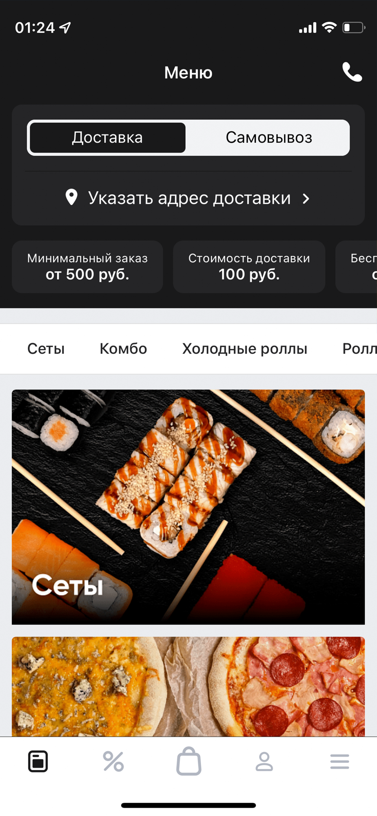This screenshot has height=816, width=377.
Task: Open the hamburger more menu icon
Action: point(339,761)
